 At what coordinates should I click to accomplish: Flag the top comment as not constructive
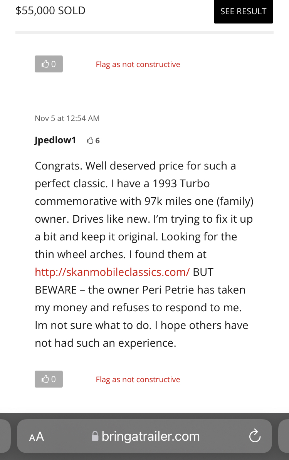tap(138, 64)
